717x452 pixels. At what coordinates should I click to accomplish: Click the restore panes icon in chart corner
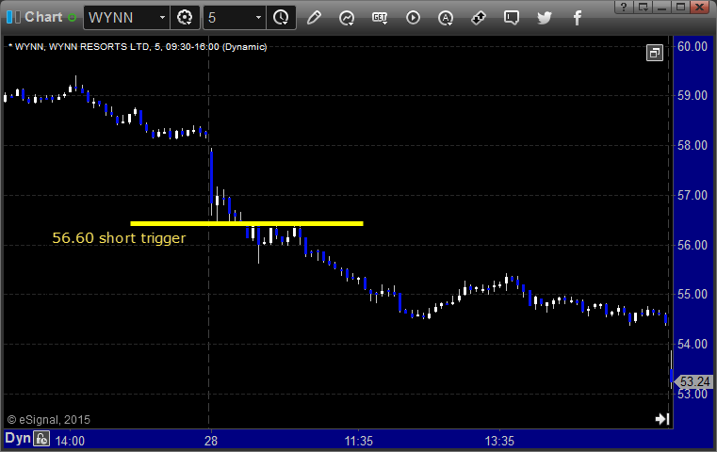[x=655, y=53]
